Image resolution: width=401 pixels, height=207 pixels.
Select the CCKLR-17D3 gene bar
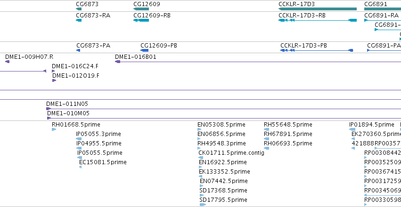[x=318, y=9]
